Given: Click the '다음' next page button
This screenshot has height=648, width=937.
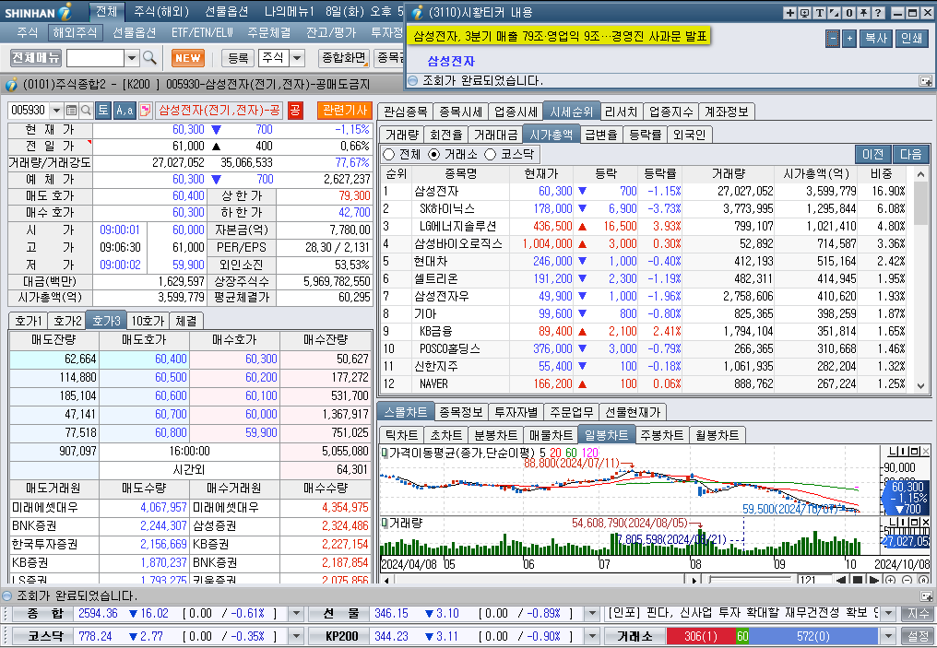Looking at the screenshot, I should (910, 154).
